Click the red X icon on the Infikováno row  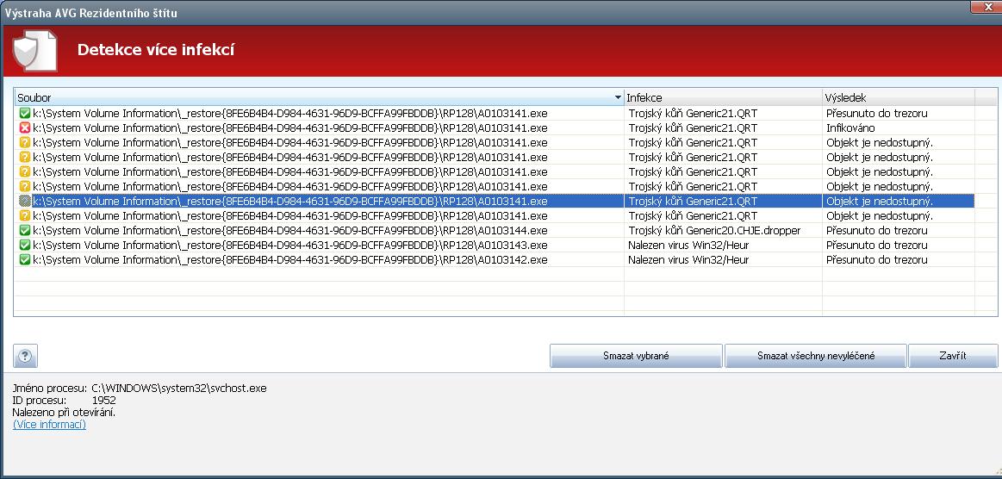click(x=24, y=128)
